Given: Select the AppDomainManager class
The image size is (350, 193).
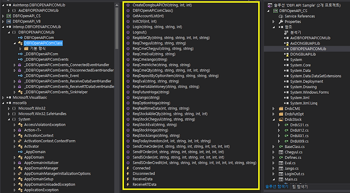Looking at the screenshot, I should click(x=41, y=168).
